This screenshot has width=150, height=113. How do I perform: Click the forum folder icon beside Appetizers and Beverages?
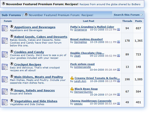(5, 28)
